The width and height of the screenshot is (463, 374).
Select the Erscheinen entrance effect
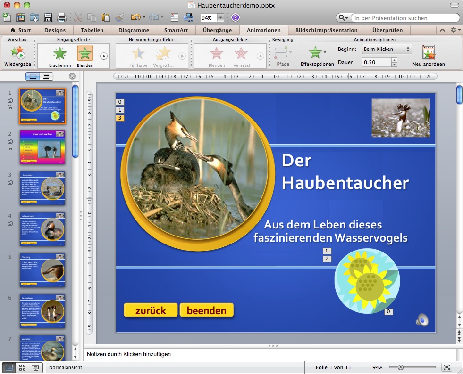pos(60,53)
